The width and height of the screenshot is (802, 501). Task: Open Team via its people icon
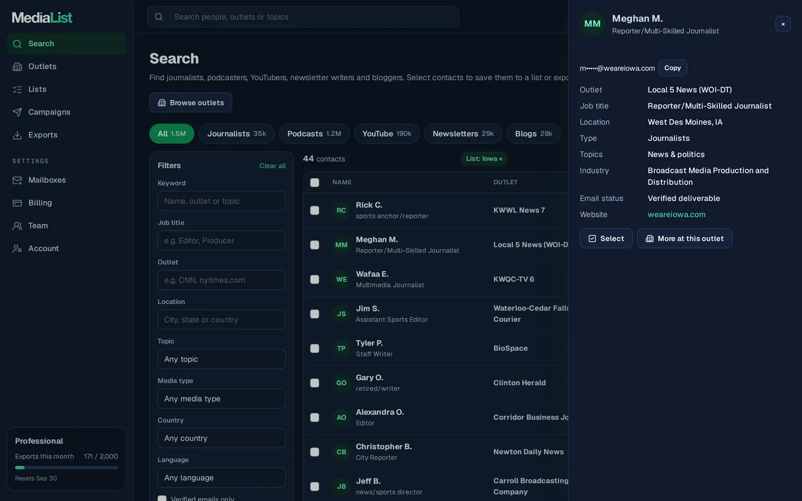tap(17, 226)
